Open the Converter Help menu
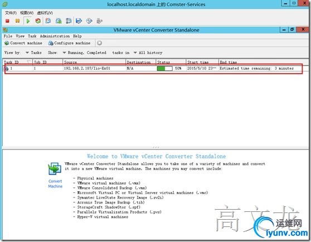 (77, 36)
